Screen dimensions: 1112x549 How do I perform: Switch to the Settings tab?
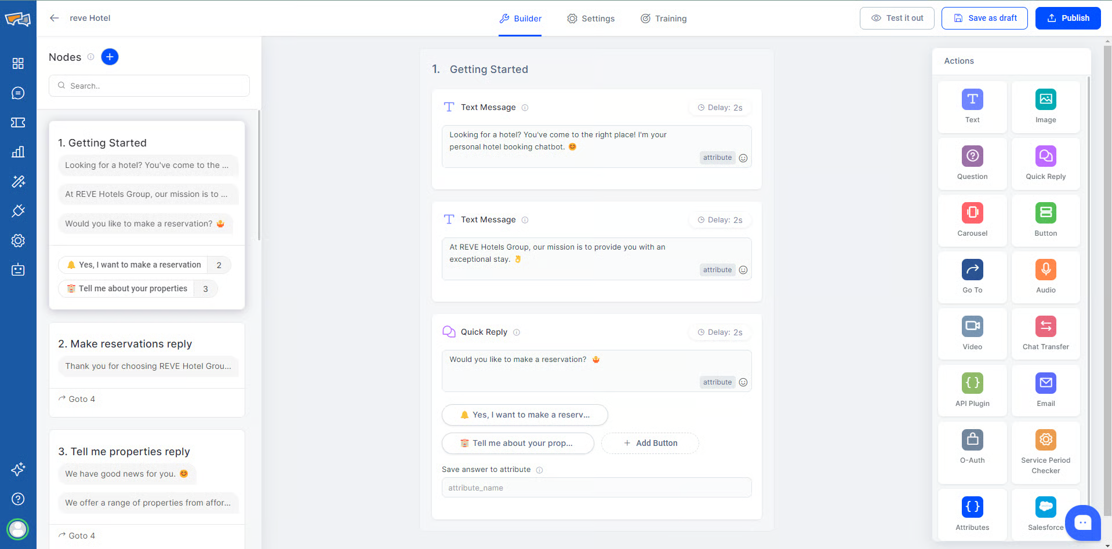point(591,19)
